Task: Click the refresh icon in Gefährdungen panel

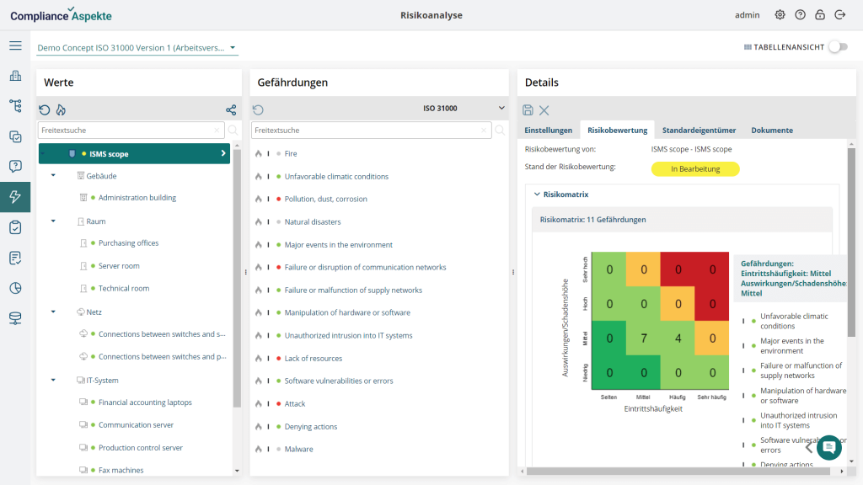Action: click(258, 109)
